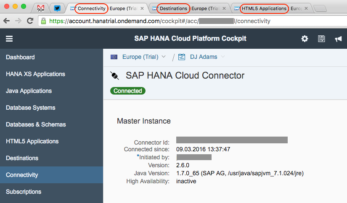This screenshot has height=203, width=347.
Task: Open the pinned Gmail tab icon
Action: pos(40,8)
